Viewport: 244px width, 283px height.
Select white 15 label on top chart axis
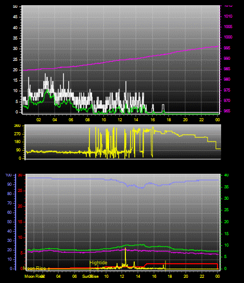click(x=15, y=80)
